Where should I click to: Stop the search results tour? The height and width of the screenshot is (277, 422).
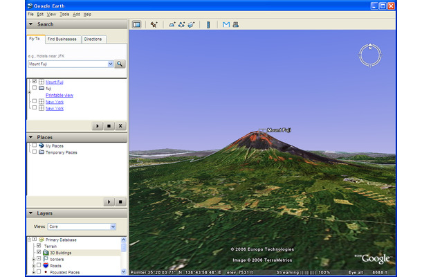coord(109,126)
